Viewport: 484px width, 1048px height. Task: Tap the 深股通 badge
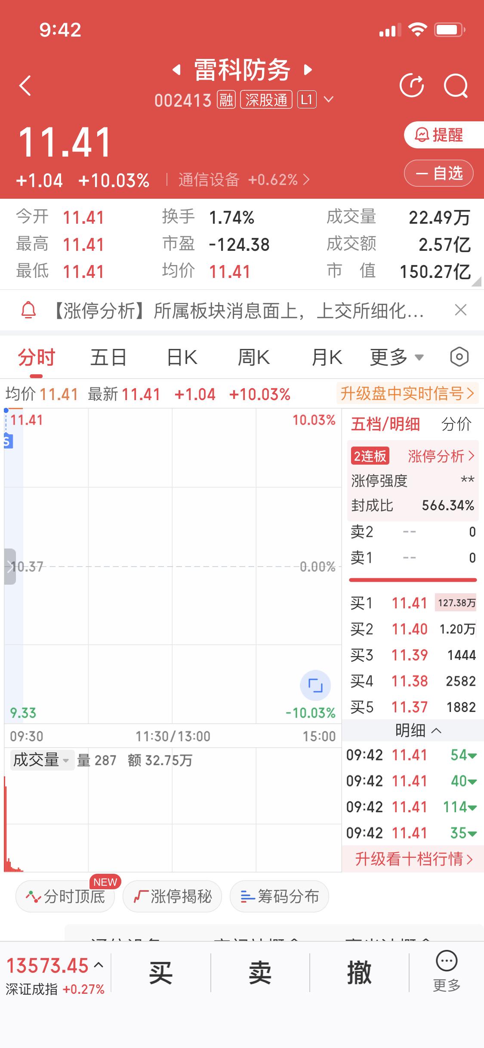(x=266, y=100)
